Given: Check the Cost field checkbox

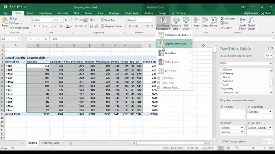Looking at the screenshot, I should 221,85.
